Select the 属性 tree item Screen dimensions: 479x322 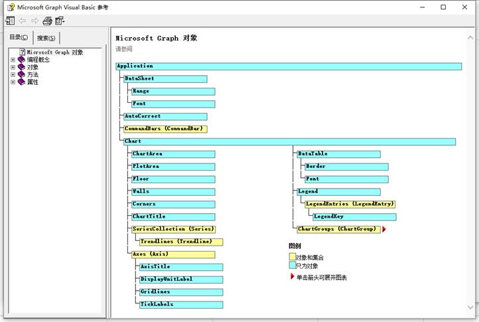[33, 82]
